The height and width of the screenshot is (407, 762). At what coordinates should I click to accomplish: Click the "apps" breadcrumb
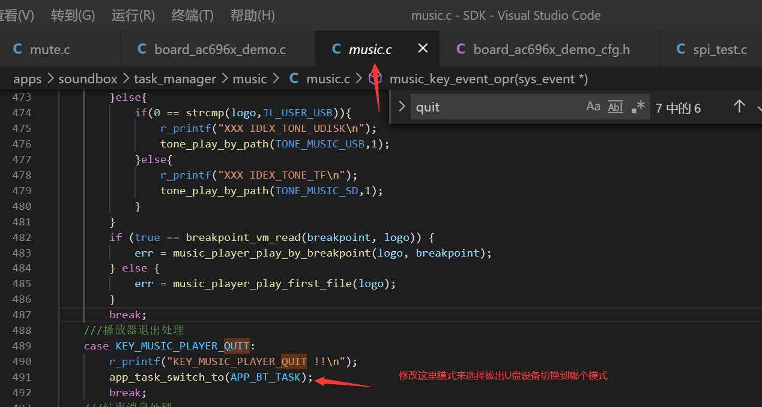pos(28,79)
